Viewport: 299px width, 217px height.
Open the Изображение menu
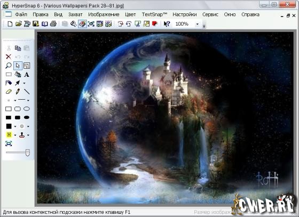pyautogui.click(x=104, y=14)
